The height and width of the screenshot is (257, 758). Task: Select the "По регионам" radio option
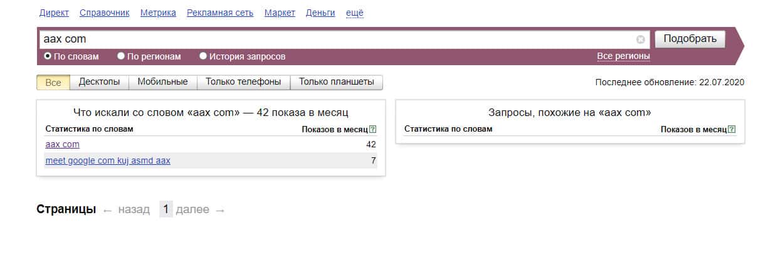click(x=121, y=56)
